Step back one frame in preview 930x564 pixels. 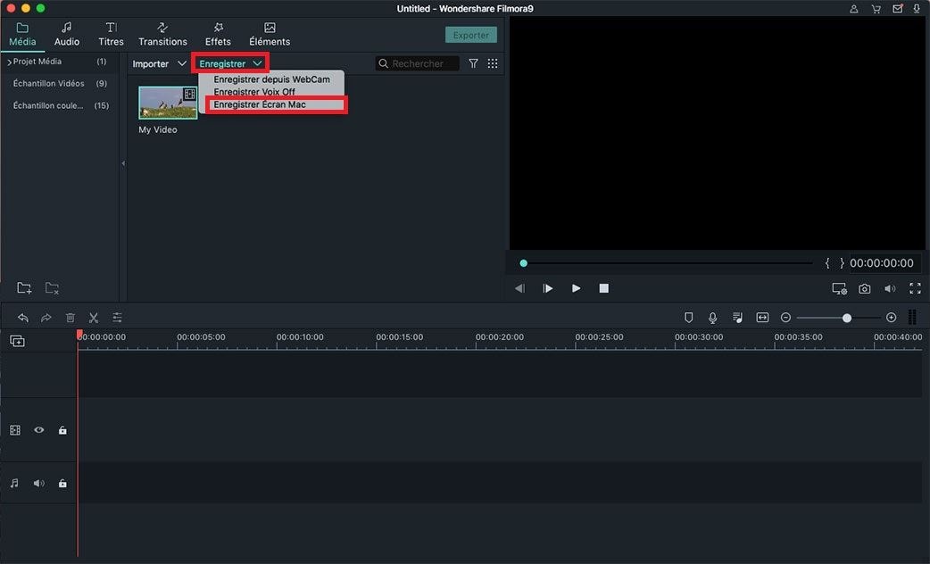tap(519, 288)
